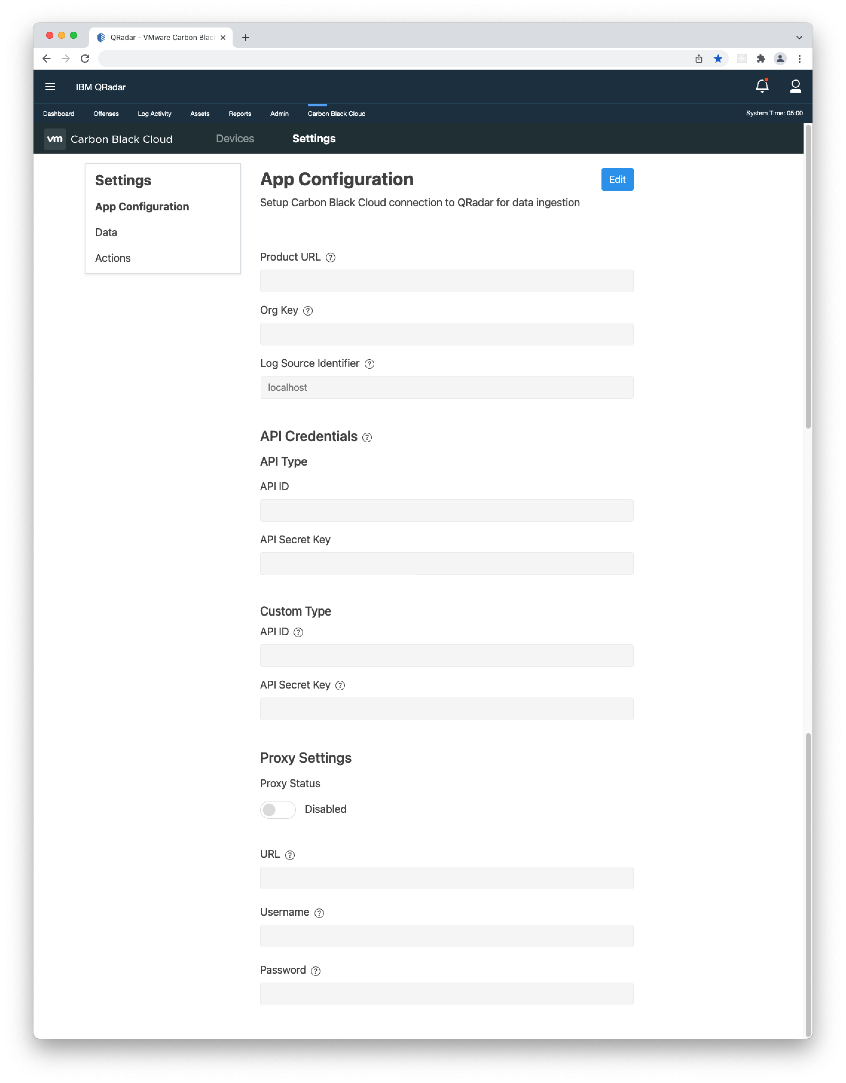846x1083 pixels.
Task: Click help icon next to proxy Password
Action: [316, 970]
